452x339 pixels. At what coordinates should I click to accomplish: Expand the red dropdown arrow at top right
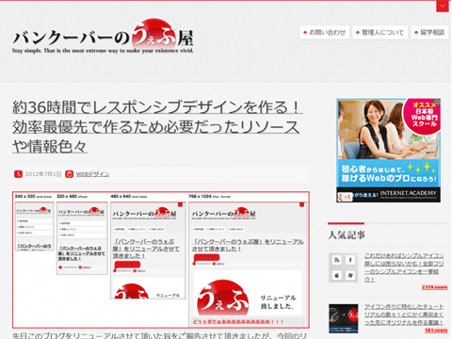click(443, 7)
